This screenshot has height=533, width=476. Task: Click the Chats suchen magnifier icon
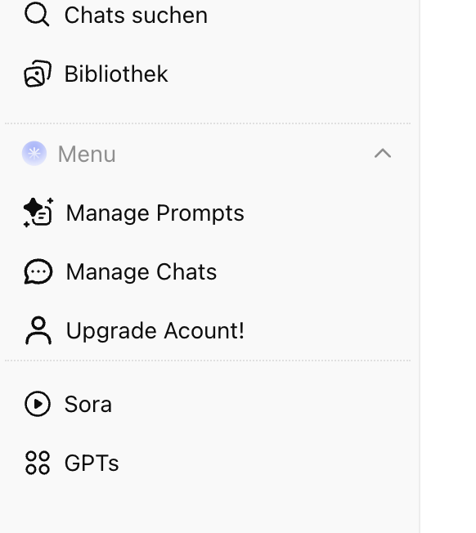tap(37, 15)
